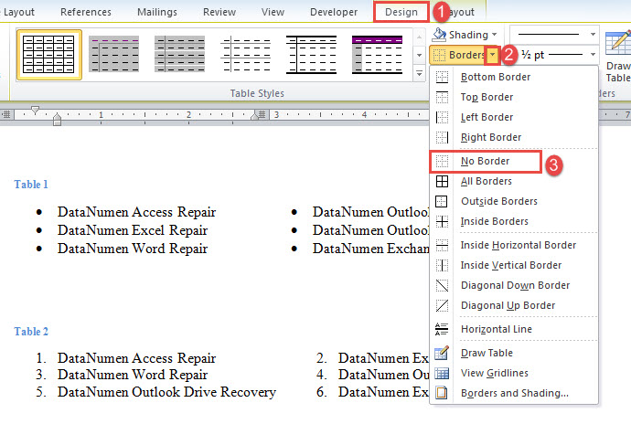Pick Right Border option
The image size is (631, 424).
coord(514,137)
